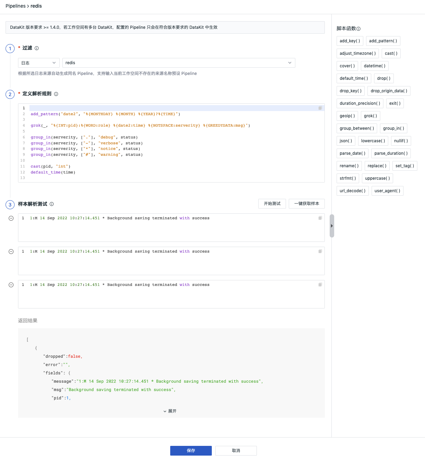Insert the parse_date() function
Image resolution: width=425 pixels, height=466 pixels.
tap(353, 153)
